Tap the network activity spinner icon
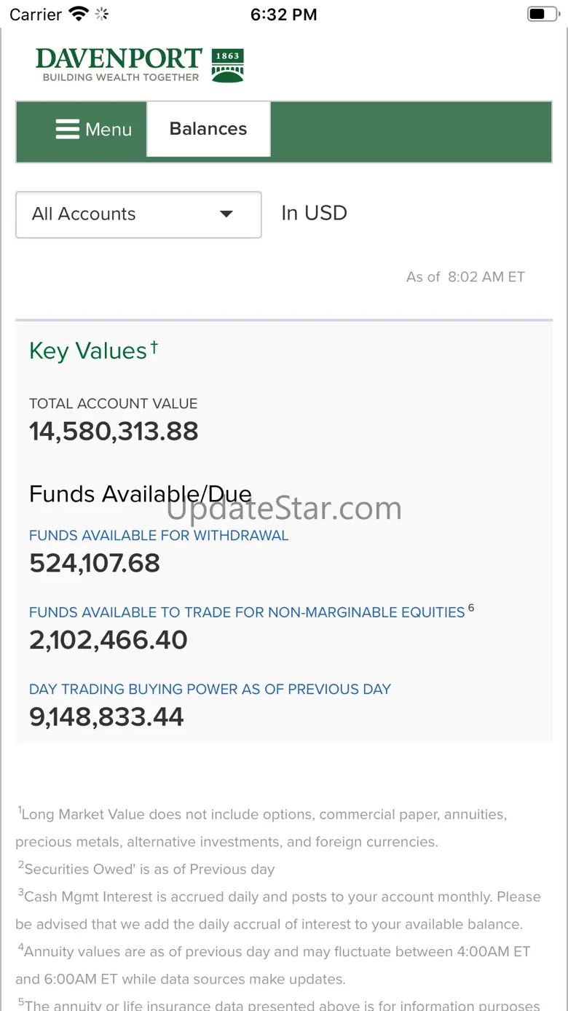568x1011 pixels. point(102,15)
